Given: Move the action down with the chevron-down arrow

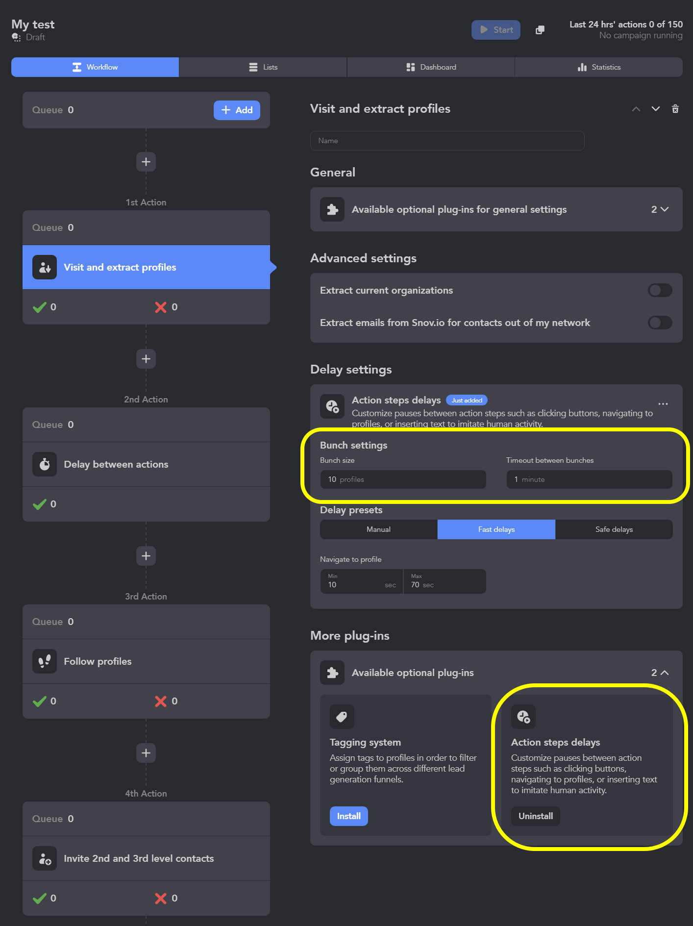Looking at the screenshot, I should 655,109.
